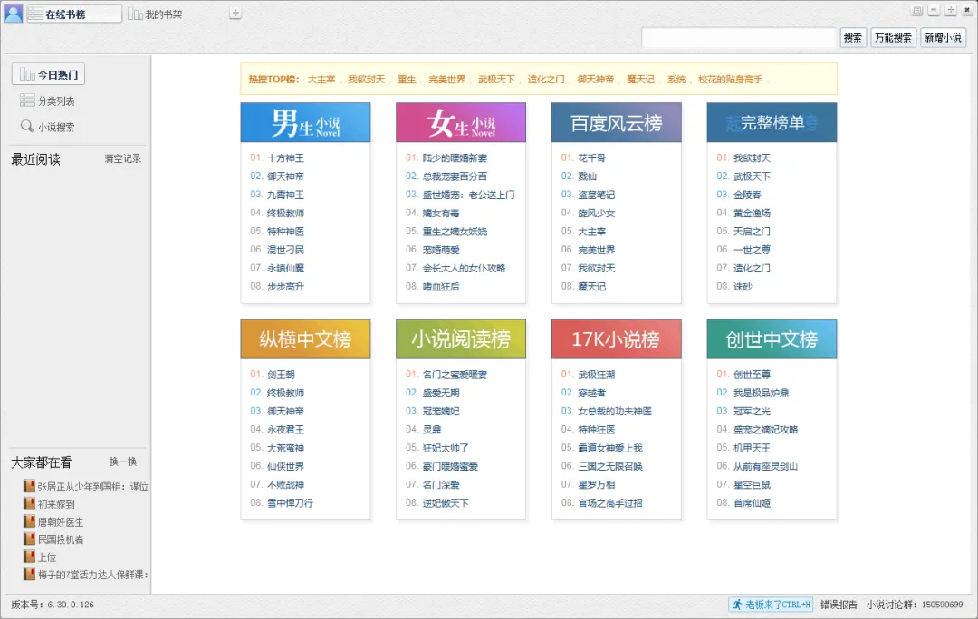Click 换一换 to refresh list
Screen dimensions: 978x619
pos(123,462)
